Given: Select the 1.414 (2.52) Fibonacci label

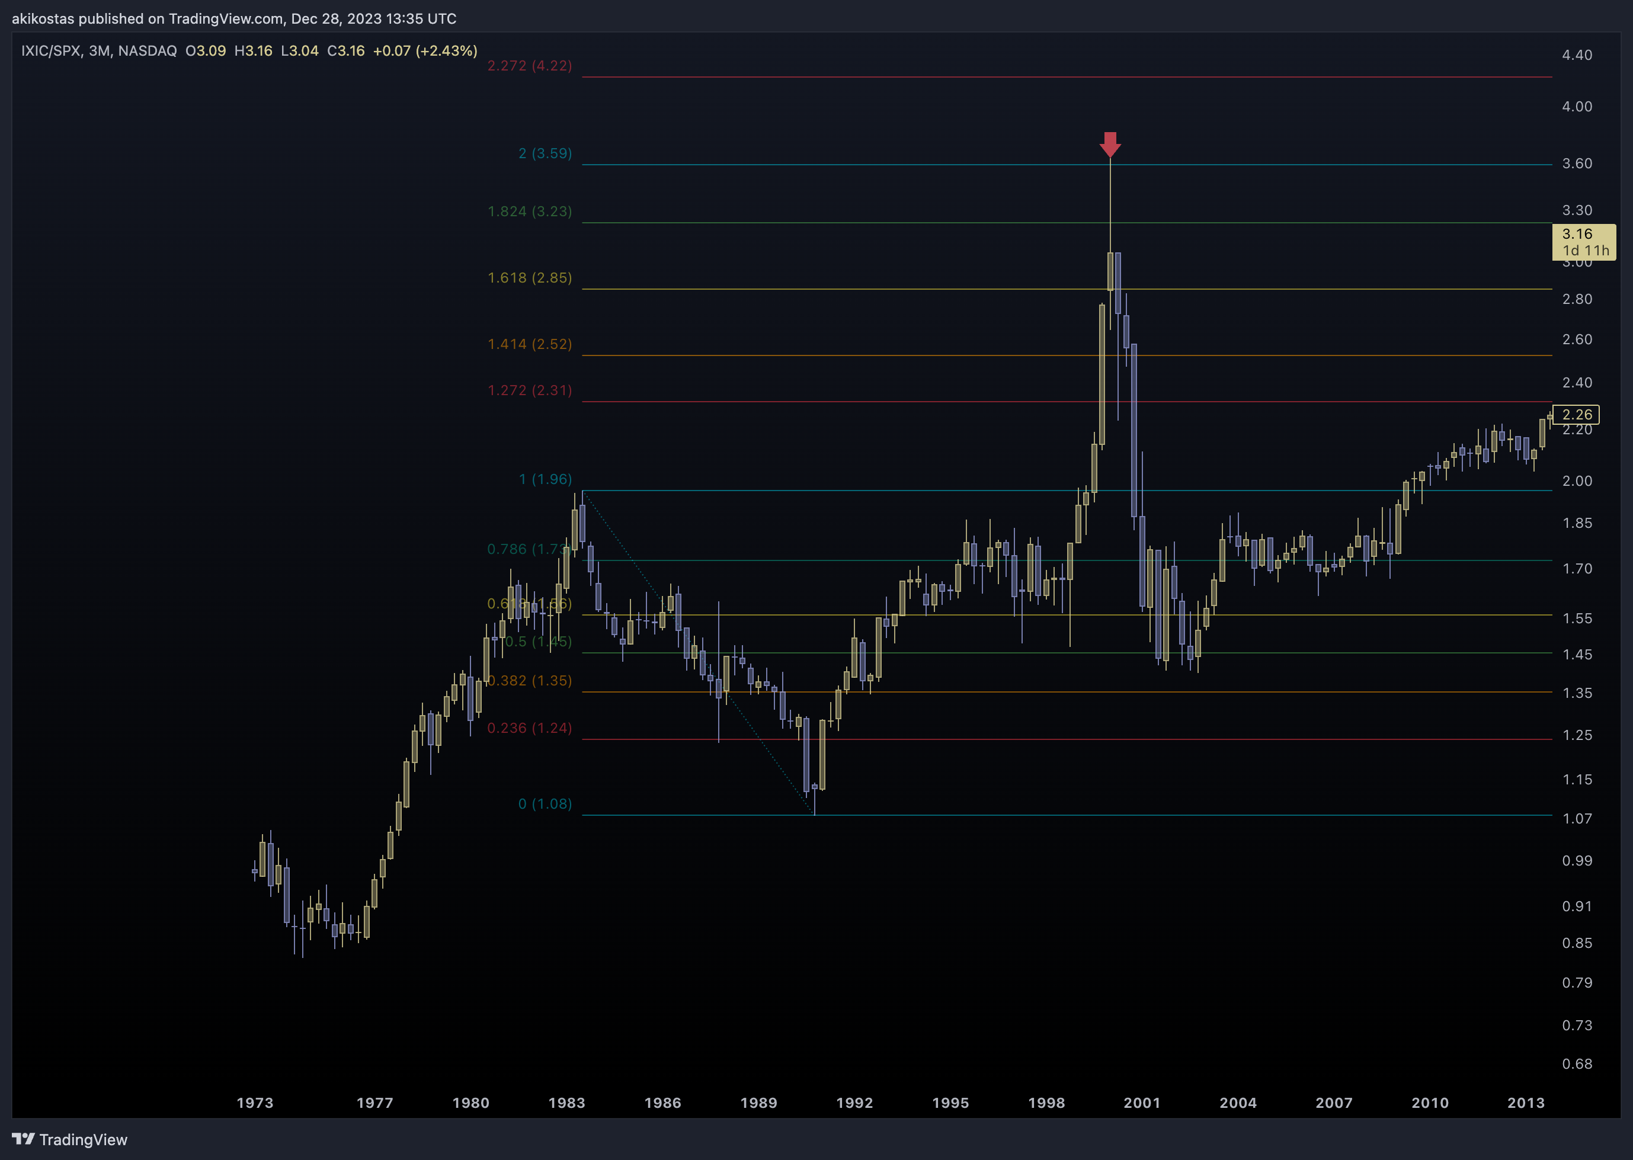Looking at the screenshot, I should point(529,344).
